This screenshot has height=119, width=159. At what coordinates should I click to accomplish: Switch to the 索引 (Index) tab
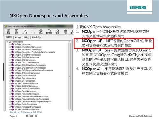pyautogui.click(x=18, y=37)
